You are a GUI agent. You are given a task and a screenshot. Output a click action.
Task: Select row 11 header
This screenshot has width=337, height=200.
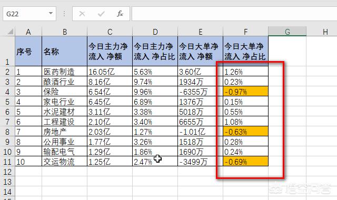tap(7, 162)
